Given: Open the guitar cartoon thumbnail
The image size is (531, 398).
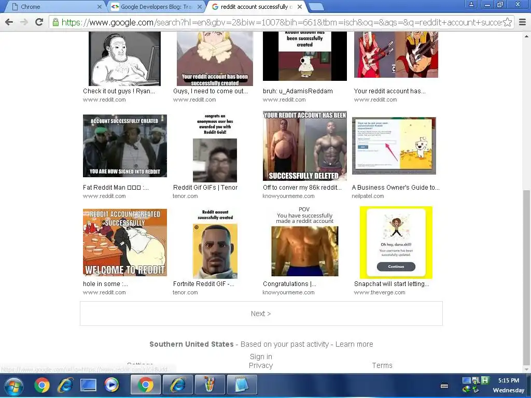Looking at the screenshot, I should 396,54.
